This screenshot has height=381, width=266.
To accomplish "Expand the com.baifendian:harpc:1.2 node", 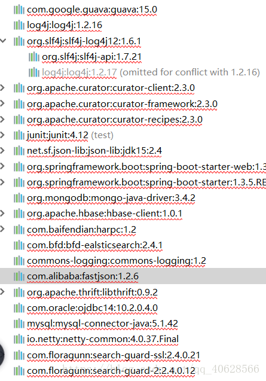I will coord(2,229).
